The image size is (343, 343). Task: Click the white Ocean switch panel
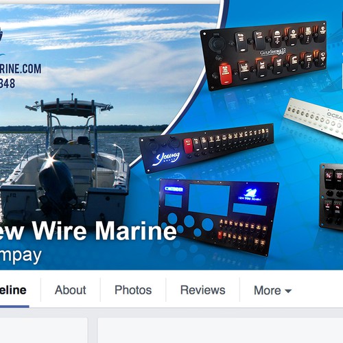[314, 118]
